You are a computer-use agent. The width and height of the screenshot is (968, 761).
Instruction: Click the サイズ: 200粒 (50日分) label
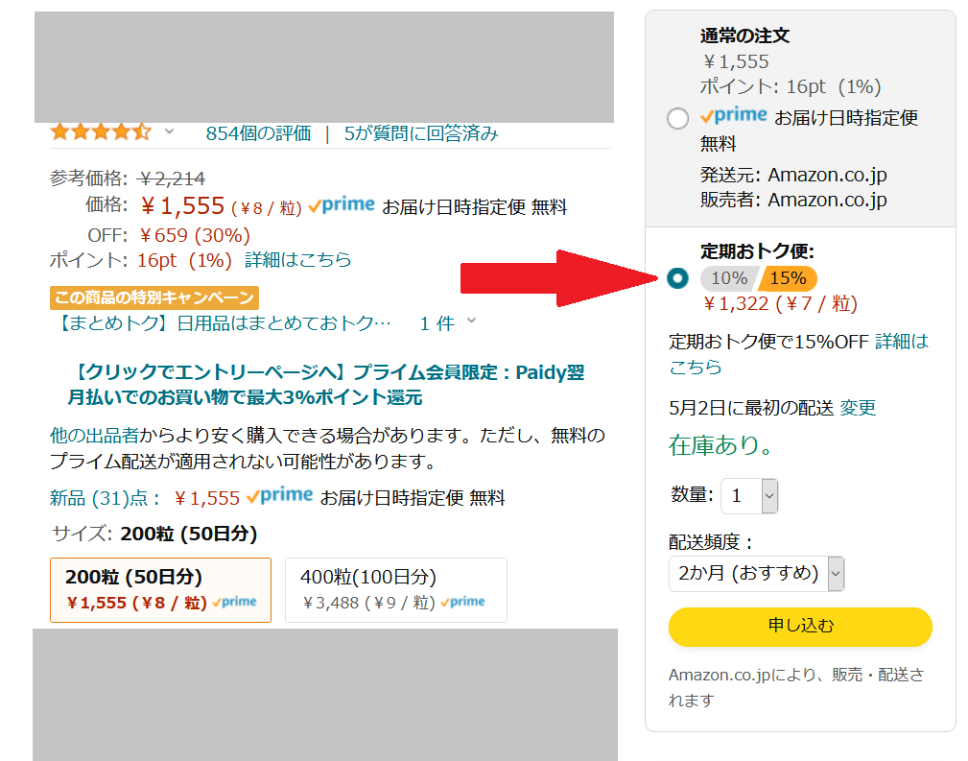click(x=154, y=534)
